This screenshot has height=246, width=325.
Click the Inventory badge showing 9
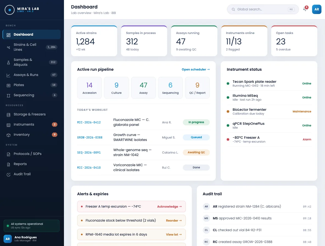tap(55, 135)
